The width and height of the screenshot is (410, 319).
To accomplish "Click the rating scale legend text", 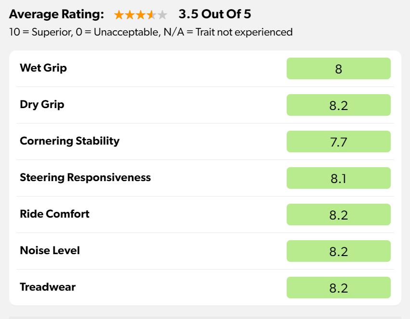I will [151, 32].
